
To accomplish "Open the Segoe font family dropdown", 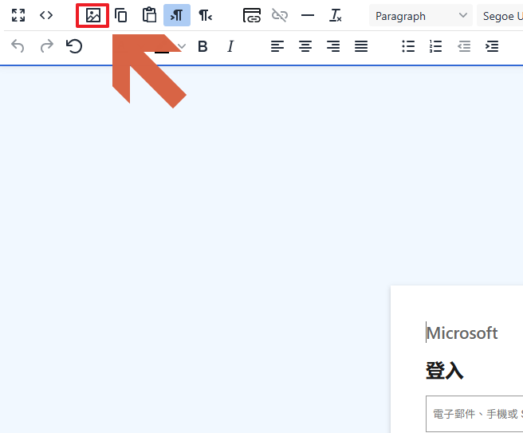I will click(500, 16).
